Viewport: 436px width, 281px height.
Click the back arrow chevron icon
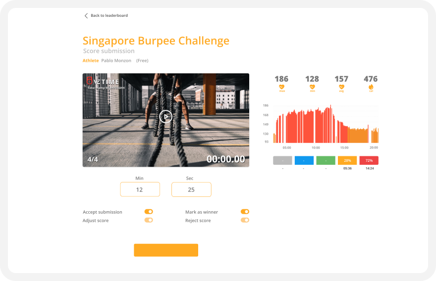click(x=86, y=16)
